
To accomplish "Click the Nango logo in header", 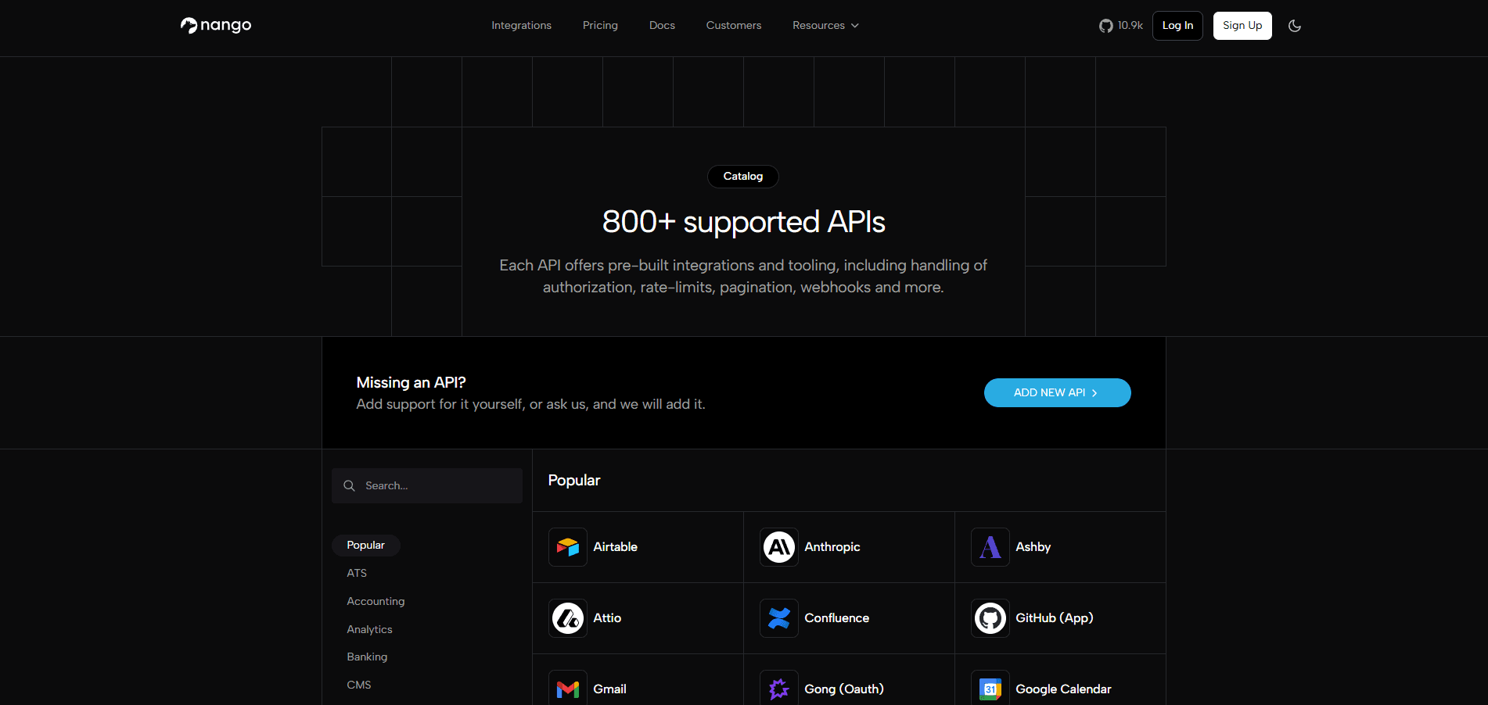I will (216, 25).
